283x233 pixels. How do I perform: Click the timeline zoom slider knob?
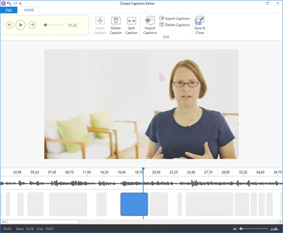(241, 228)
